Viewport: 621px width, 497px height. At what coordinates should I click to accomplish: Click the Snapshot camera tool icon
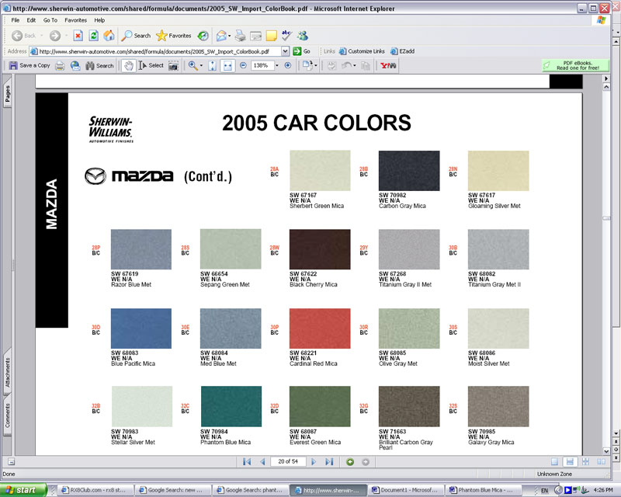(173, 66)
